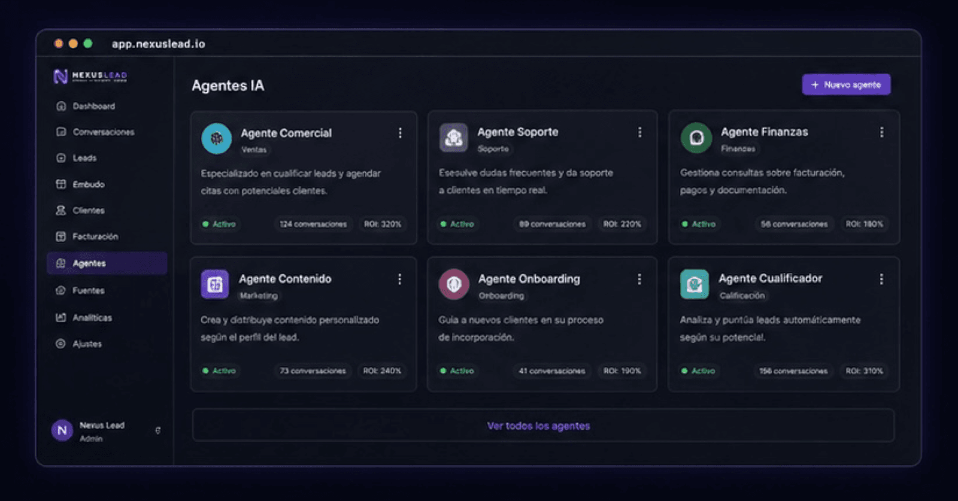
Task: Click Ver todos los agentes link
Action: pos(538,426)
